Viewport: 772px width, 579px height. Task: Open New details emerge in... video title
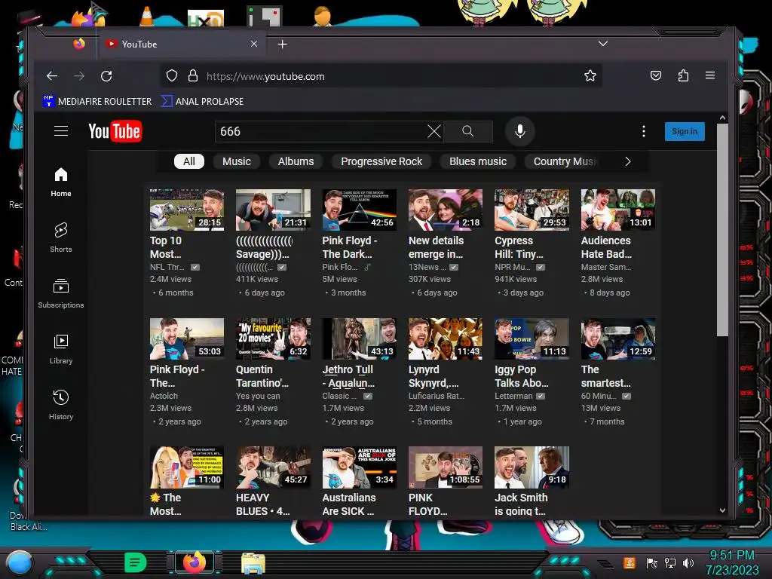click(x=436, y=247)
